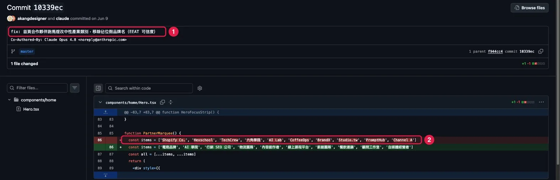The image size is (560, 180).
Task: Expand hidden lines below line 89
Action: (x=105, y=175)
